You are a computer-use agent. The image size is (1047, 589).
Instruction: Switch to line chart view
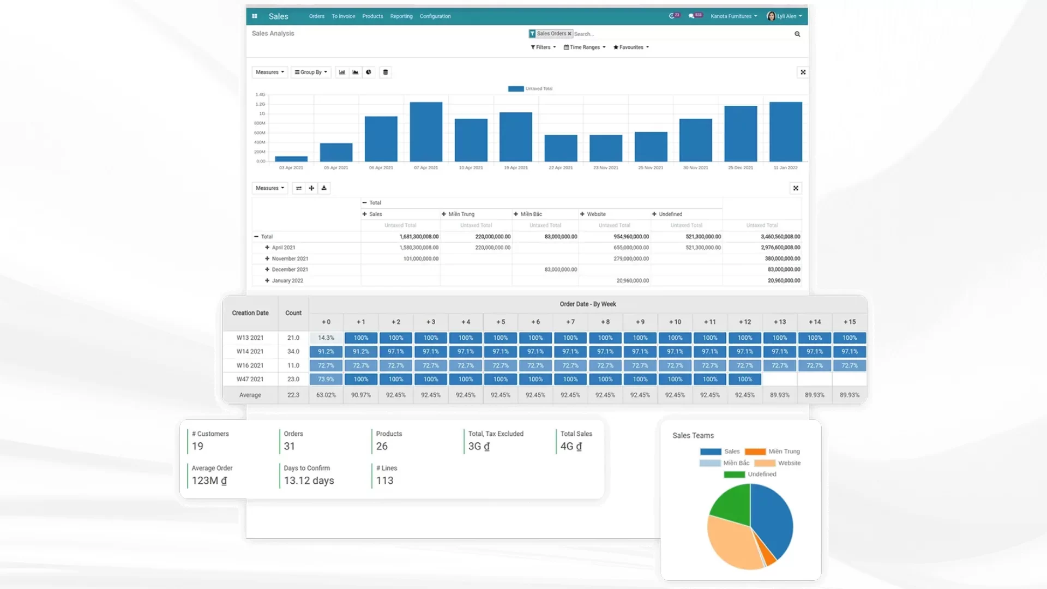(356, 72)
